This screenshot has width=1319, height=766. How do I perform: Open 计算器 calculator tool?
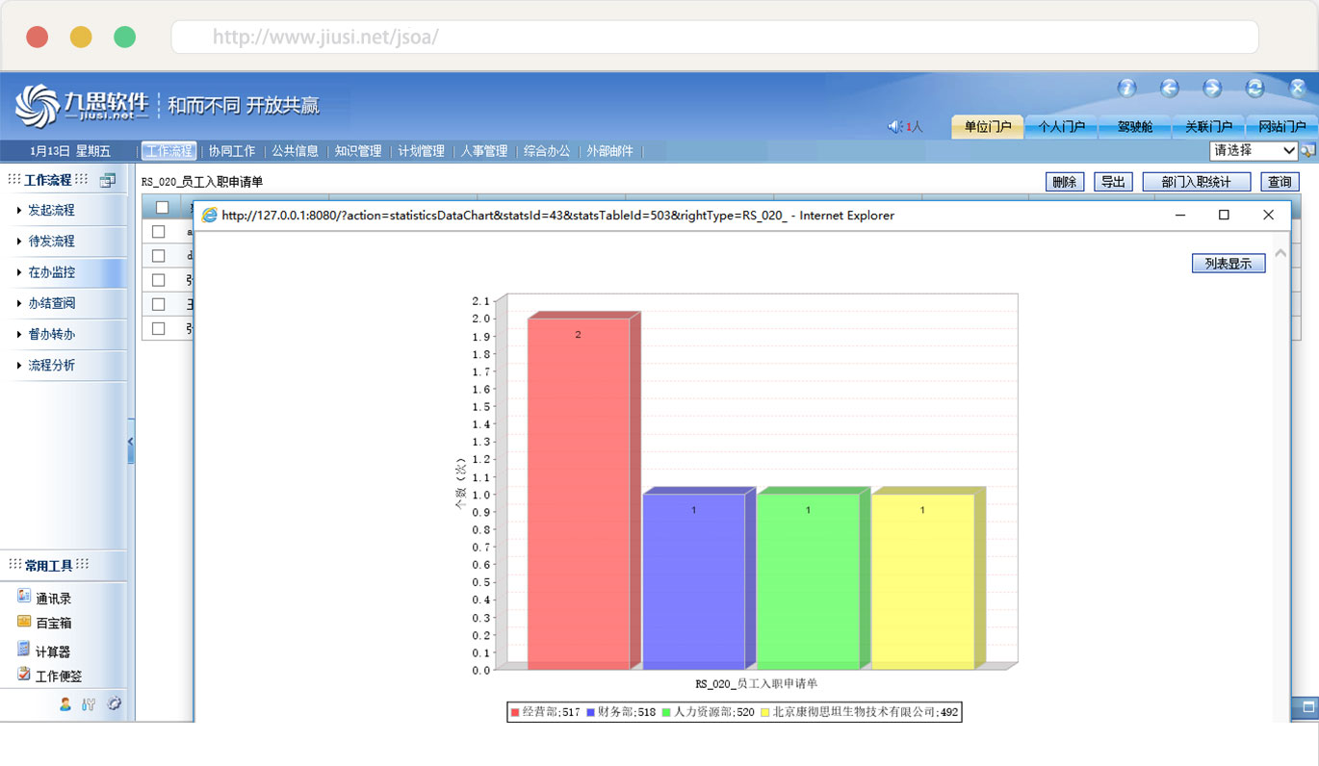53,651
